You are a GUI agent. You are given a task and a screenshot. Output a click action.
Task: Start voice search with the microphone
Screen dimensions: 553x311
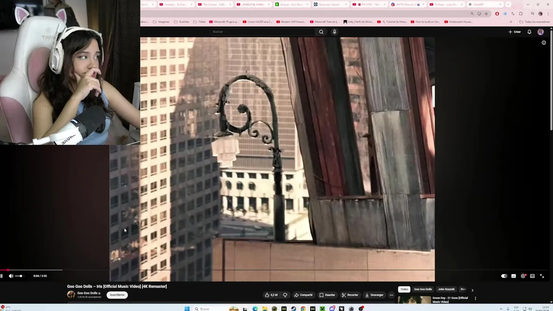(334, 32)
